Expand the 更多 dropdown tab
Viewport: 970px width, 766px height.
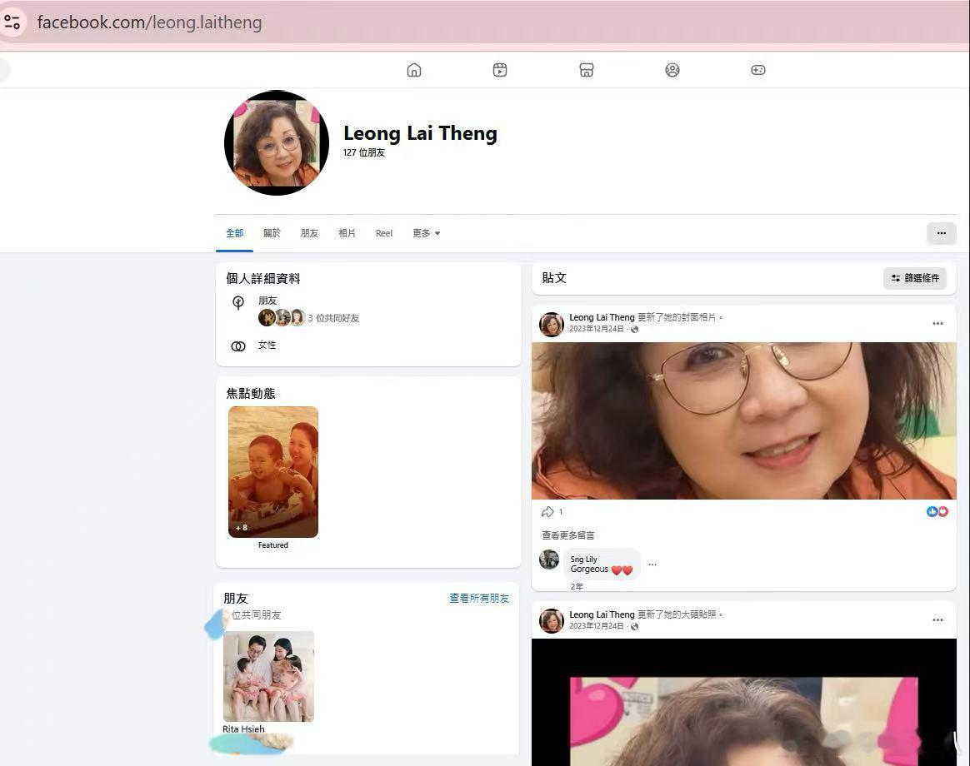pos(426,233)
